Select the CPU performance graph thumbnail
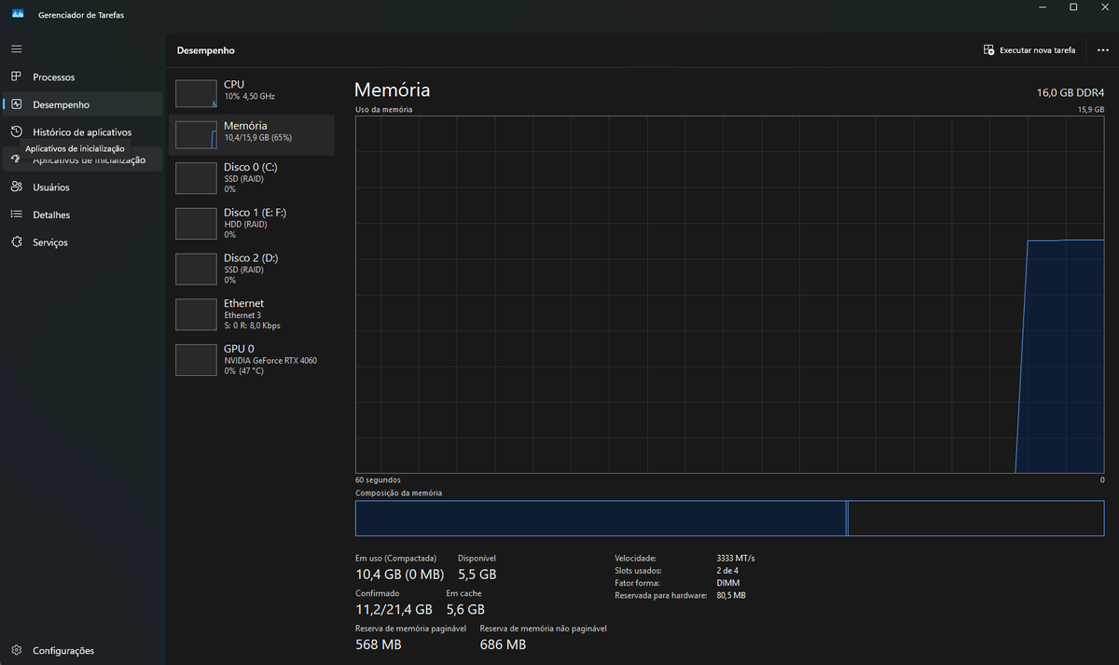The width and height of the screenshot is (1119, 665). tap(196, 93)
